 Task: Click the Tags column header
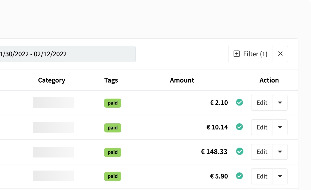[111, 80]
